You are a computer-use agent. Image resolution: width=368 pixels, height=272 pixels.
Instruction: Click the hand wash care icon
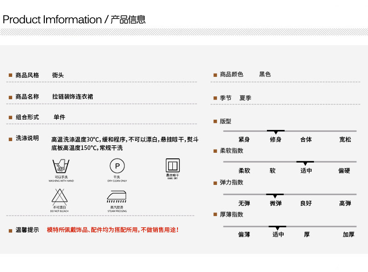61,166
